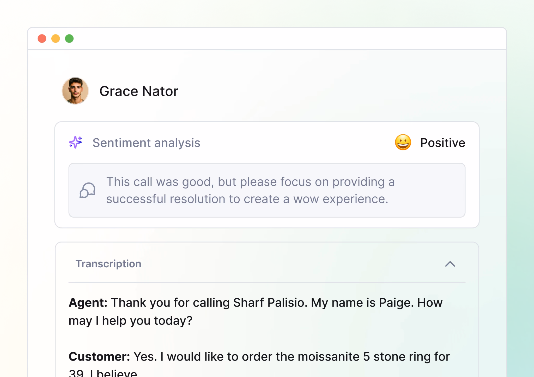
Task: Close the window with the red dot
Action: pos(42,39)
